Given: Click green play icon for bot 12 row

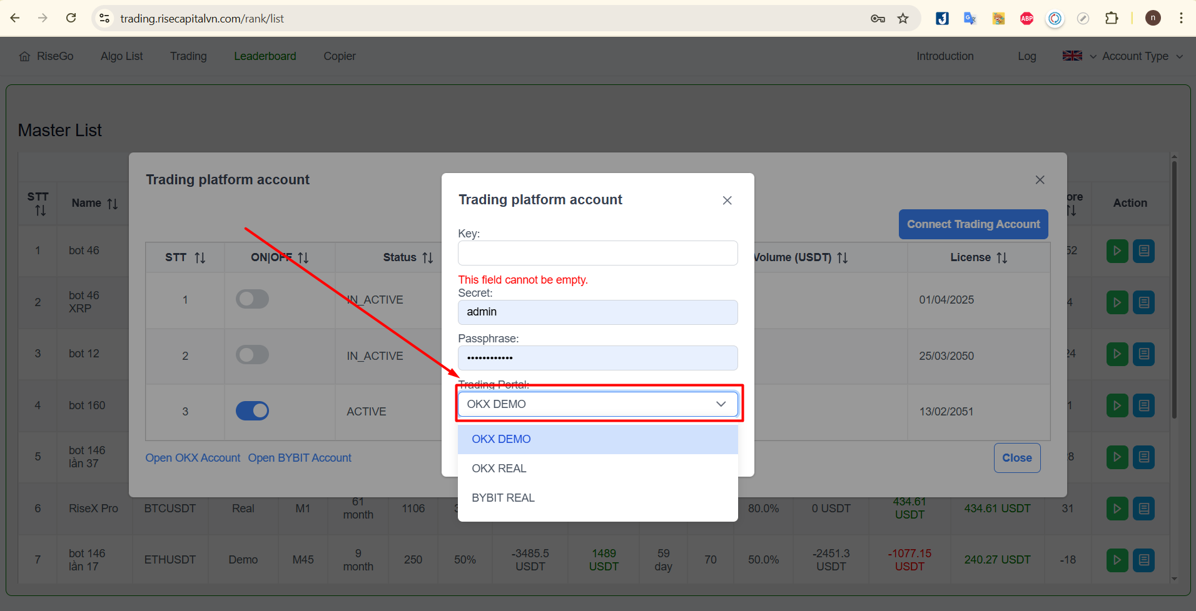Looking at the screenshot, I should point(1117,354).
